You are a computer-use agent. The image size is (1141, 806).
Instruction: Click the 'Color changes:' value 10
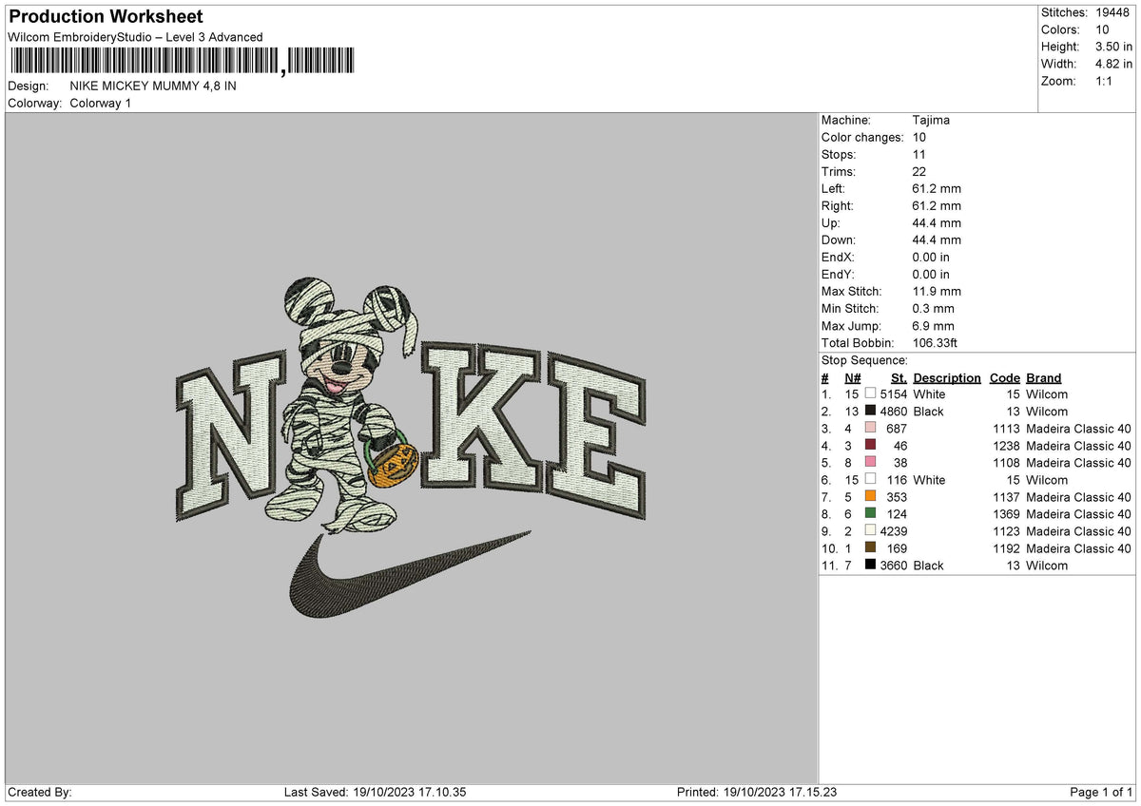point(919,137)
